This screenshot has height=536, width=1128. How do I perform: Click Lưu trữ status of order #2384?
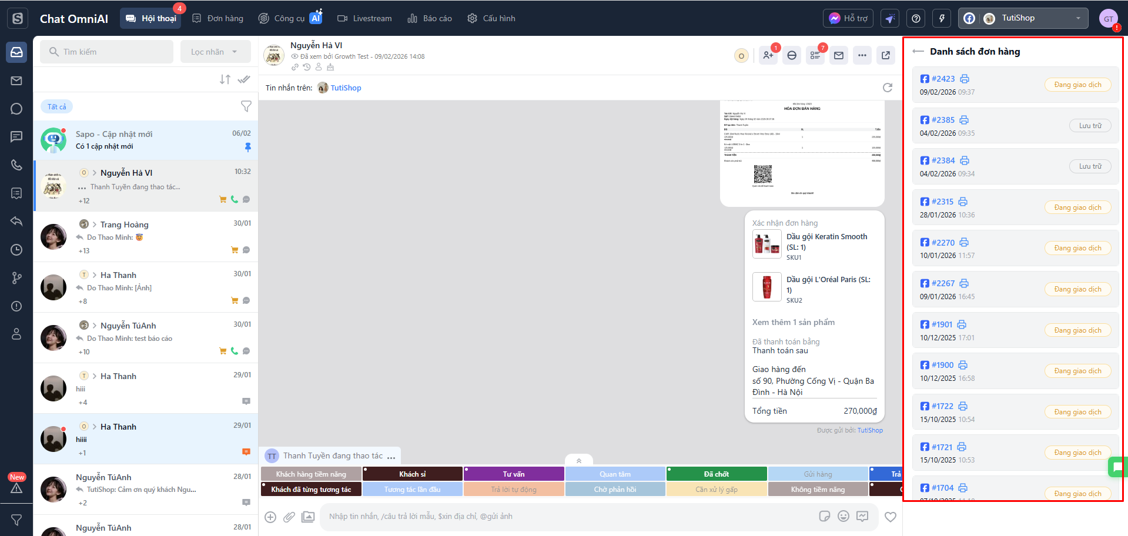(1090, 166)
